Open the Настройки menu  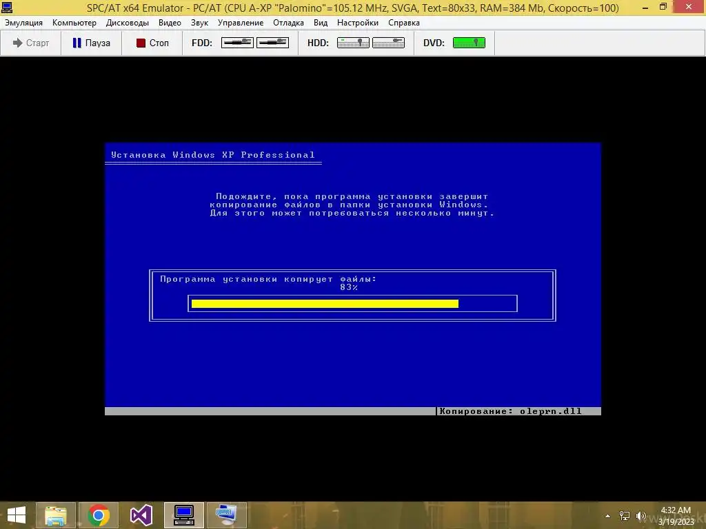[358, 23]
